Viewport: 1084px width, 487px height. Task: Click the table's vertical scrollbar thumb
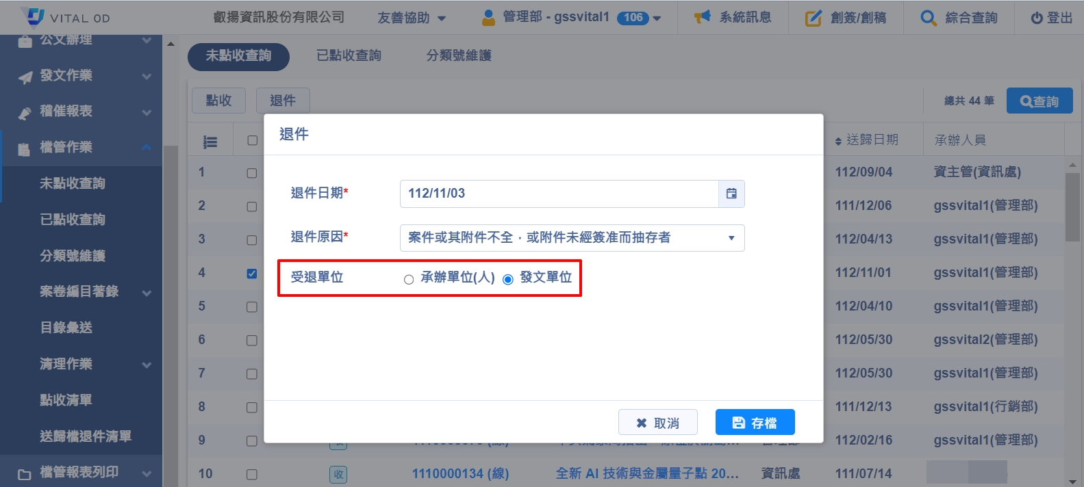[1072, 207]
